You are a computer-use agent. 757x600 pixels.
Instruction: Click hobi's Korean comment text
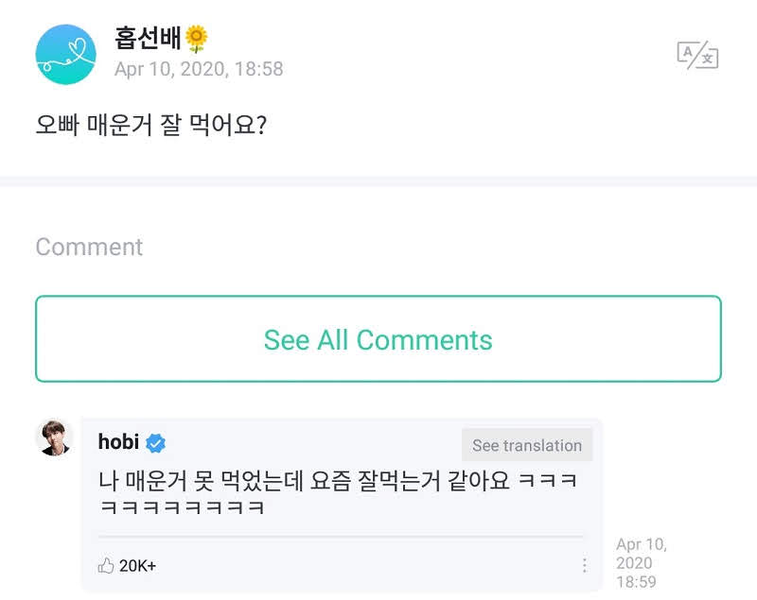pos(338,493)
